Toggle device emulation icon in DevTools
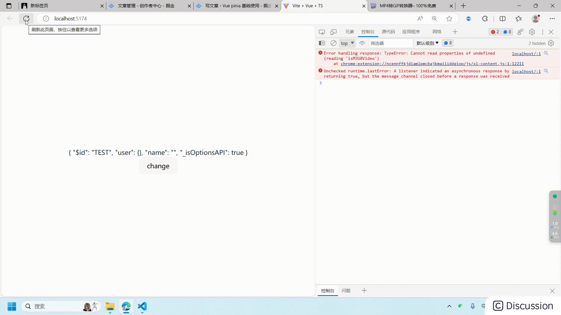 (x=333, y=32)
